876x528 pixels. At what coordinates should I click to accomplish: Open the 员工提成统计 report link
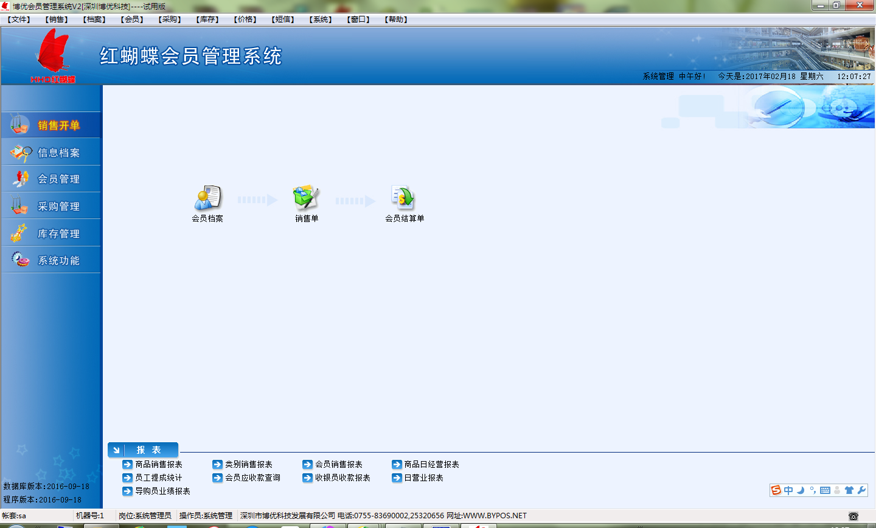click(152, 478)
